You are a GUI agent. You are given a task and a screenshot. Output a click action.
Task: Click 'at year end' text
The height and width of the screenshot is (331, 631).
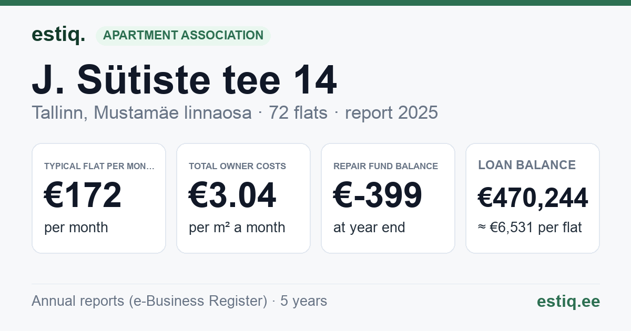pyautogui.click(x=369, y=227)
